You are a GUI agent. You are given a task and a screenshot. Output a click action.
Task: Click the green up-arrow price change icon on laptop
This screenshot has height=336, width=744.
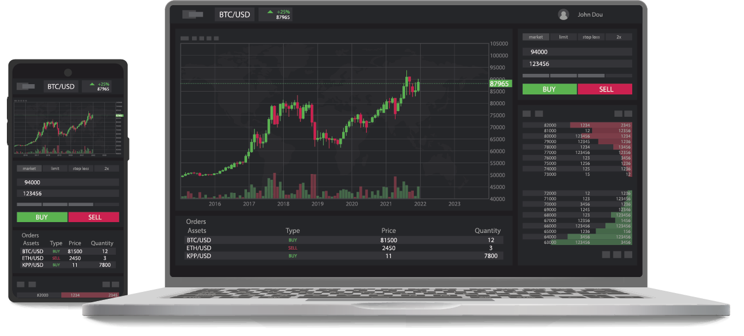[270, 11]
